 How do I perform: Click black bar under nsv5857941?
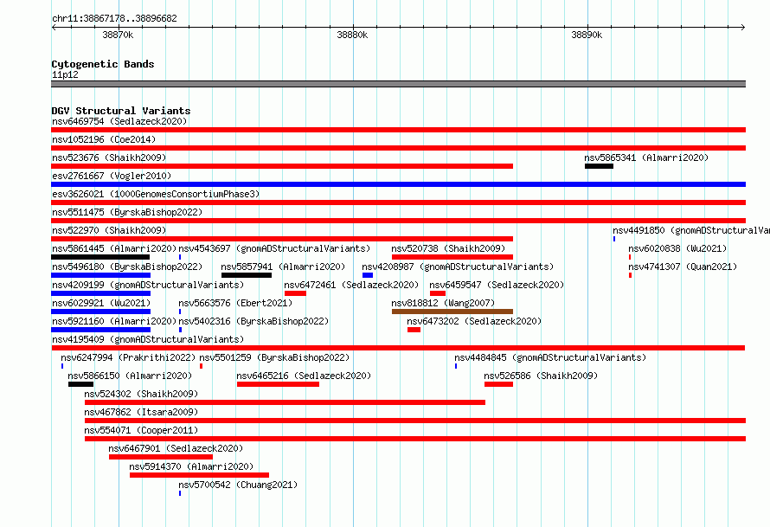(x=247, y=275)
